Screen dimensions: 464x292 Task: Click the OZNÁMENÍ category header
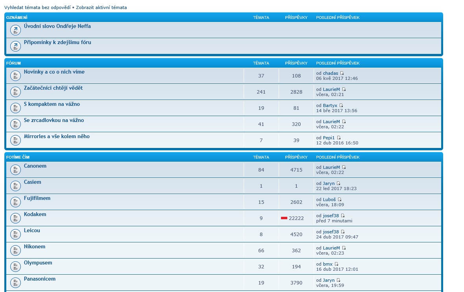(17, 17)
